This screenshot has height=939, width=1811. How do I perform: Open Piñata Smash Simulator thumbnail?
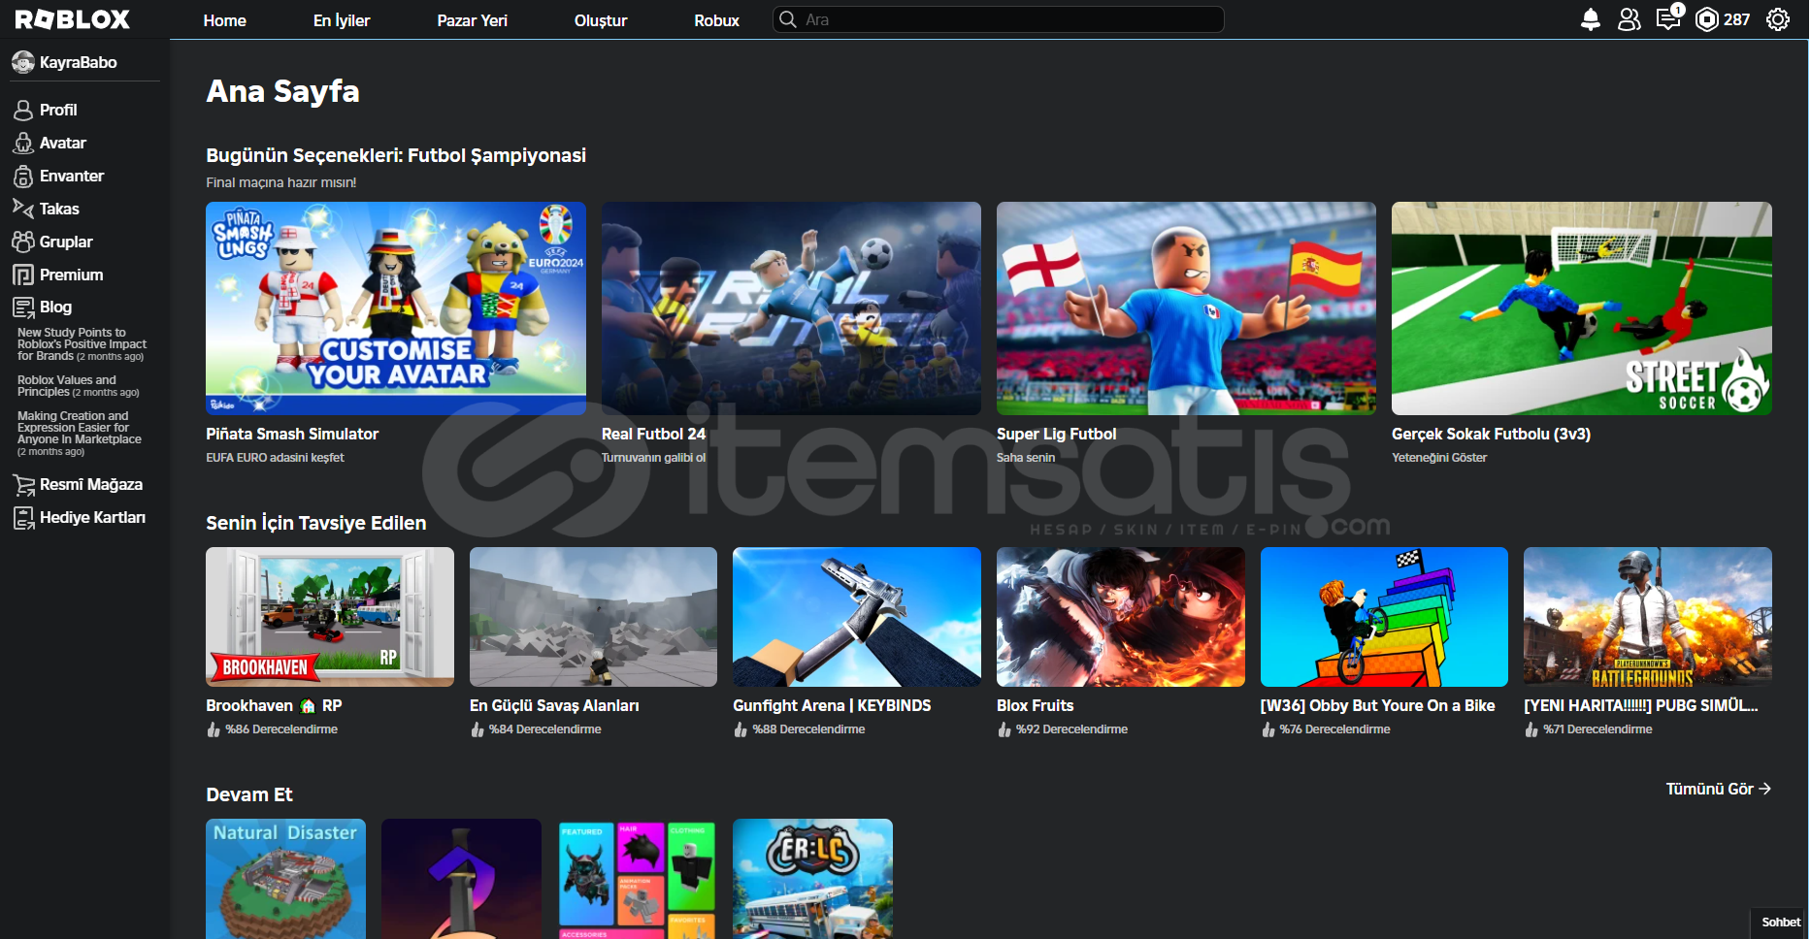396,308
